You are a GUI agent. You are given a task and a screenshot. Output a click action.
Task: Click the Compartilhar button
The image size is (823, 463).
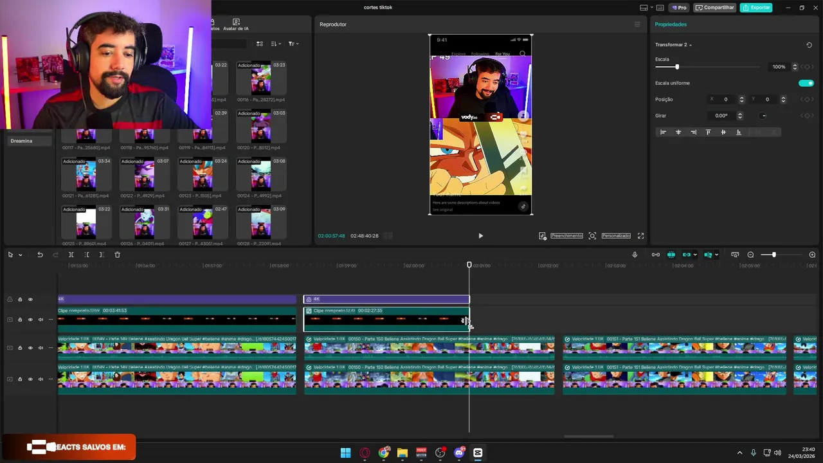pyautogui.click(x=714, y=8)
